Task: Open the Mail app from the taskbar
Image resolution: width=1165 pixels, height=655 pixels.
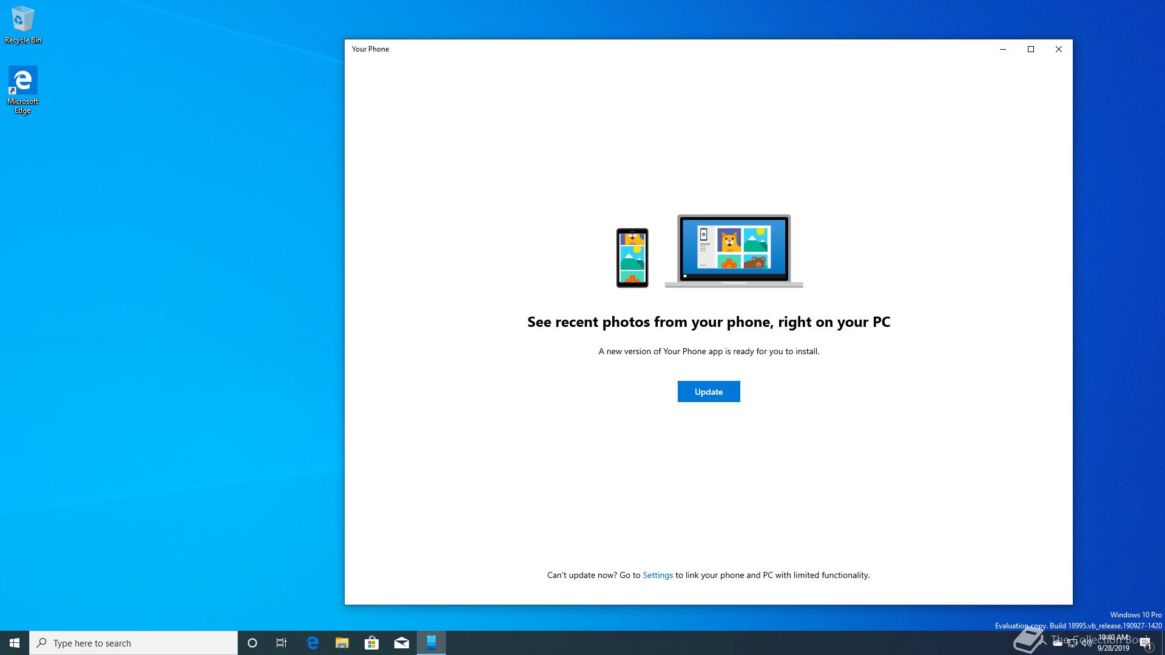Action: pyautogui.click(x=401, y=643)
